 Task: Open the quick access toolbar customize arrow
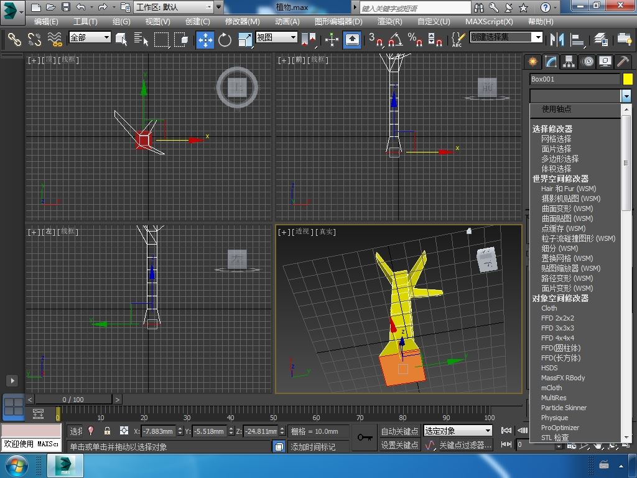pos(218,7)
